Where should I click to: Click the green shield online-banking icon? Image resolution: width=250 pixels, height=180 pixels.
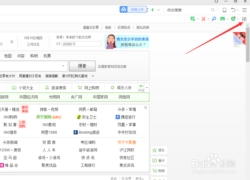click(233, 19)
